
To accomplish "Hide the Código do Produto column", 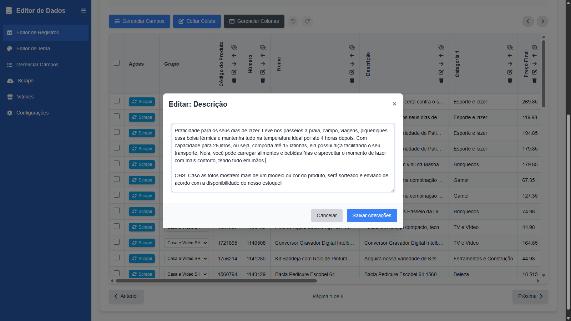I will click(234, 47).
